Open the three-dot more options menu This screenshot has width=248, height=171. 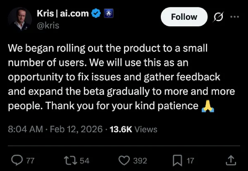point(234,17)
